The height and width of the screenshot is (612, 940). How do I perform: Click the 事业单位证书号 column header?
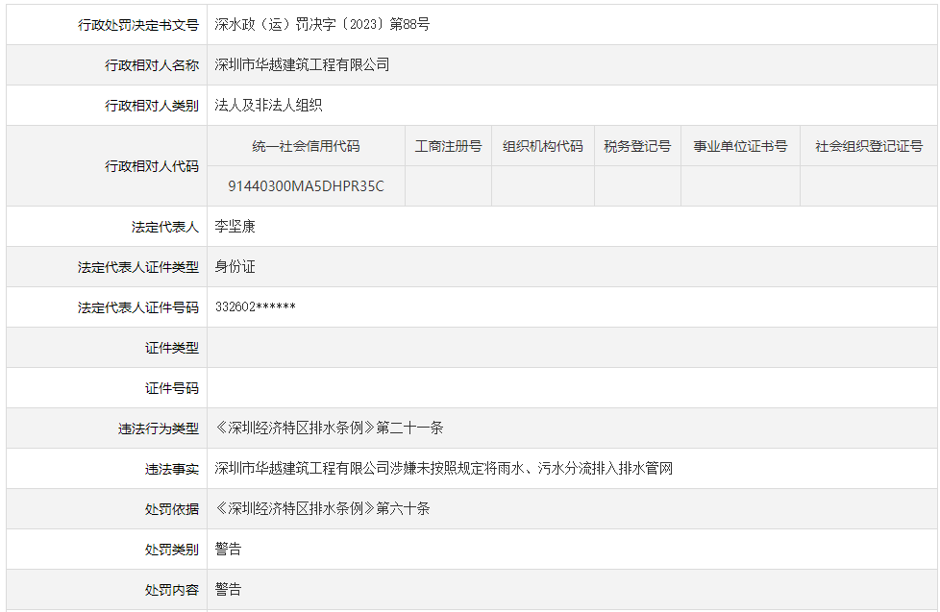tap(740, 146)
